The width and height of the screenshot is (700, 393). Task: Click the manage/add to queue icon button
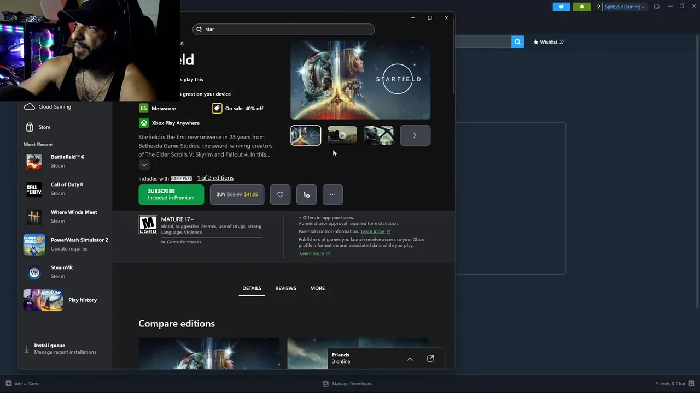pyautogui.click(x=306, y=195)
